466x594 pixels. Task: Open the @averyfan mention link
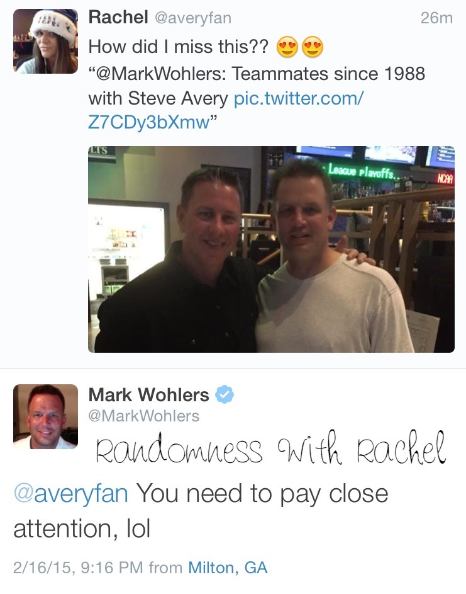pos(70,493)
